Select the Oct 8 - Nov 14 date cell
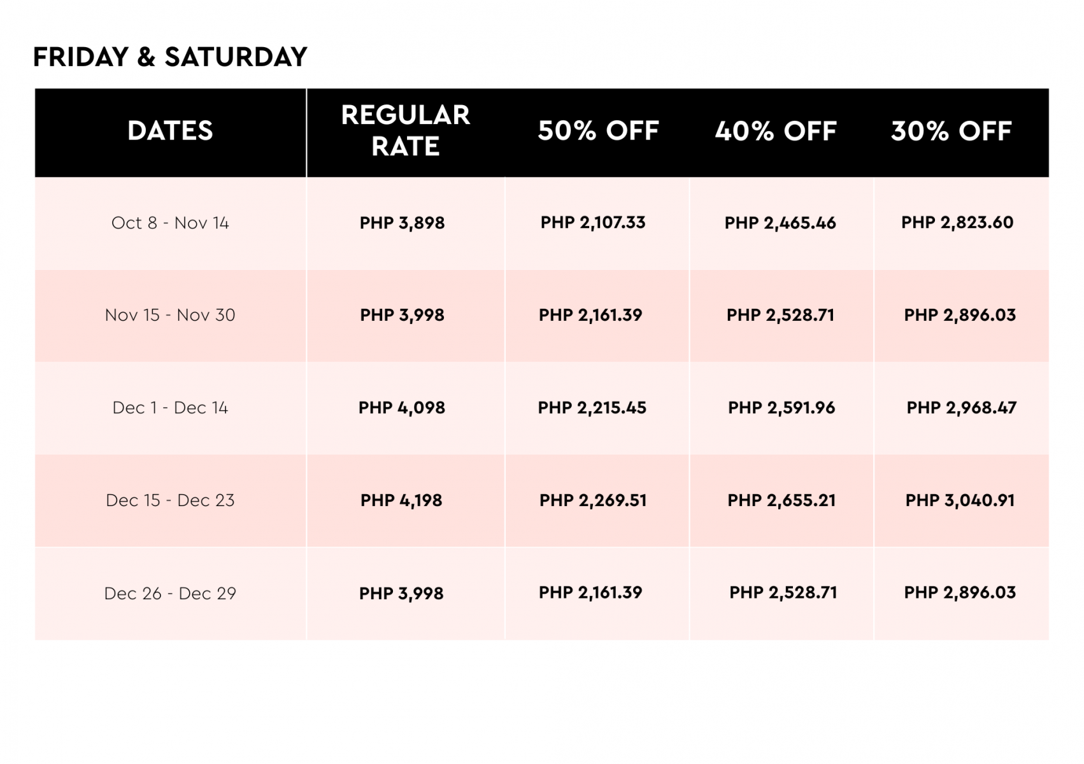 point(170,223)
